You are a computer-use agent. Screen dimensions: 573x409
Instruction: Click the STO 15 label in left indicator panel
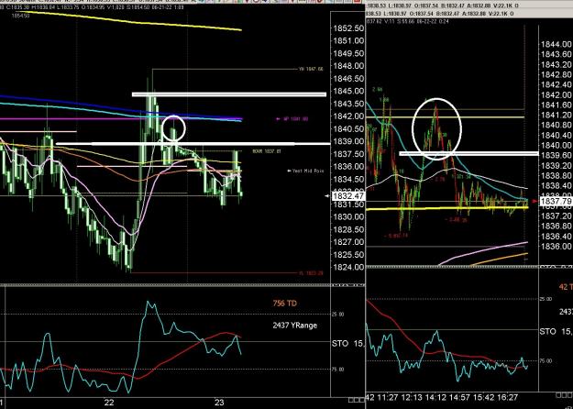click(347, 344)
